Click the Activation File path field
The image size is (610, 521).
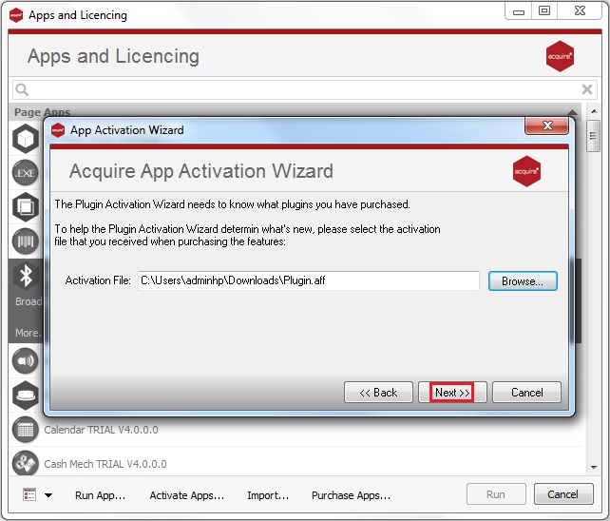pyautogui.click(x=309, y=280)
